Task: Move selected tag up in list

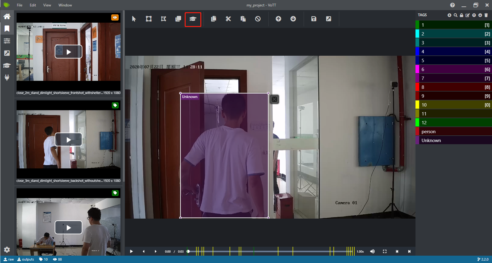Action: pos(474,15)
